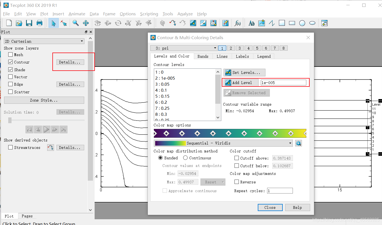Open the f(x) data alter icon

click(x=237, y=23)
